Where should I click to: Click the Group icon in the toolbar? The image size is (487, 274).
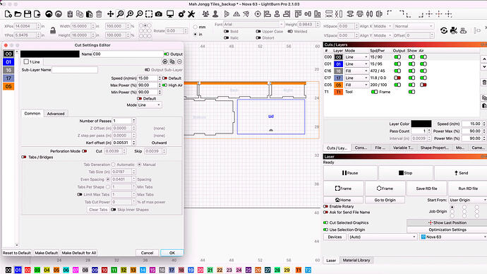(x=205, y=14)
